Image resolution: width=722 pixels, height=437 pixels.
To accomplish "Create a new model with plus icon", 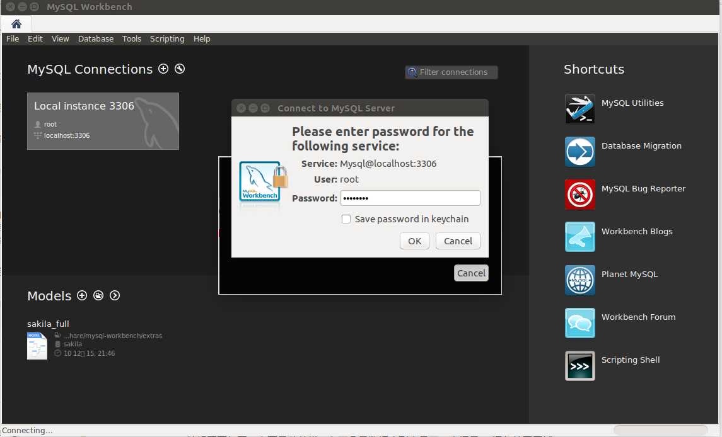I will (82, 295).
